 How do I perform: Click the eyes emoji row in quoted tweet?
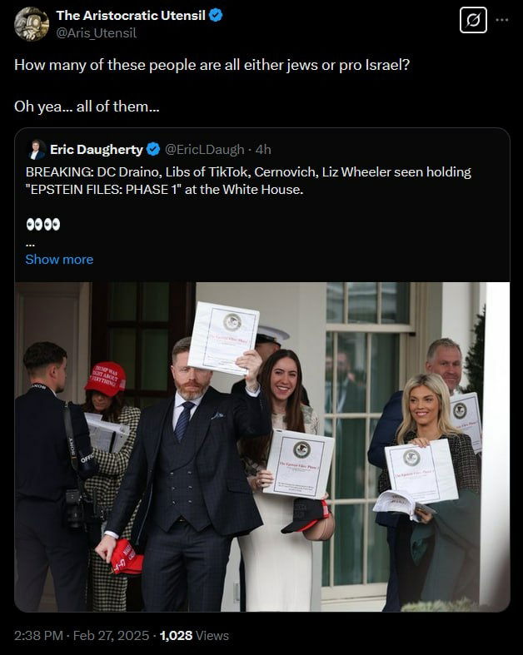coord(43,225)
